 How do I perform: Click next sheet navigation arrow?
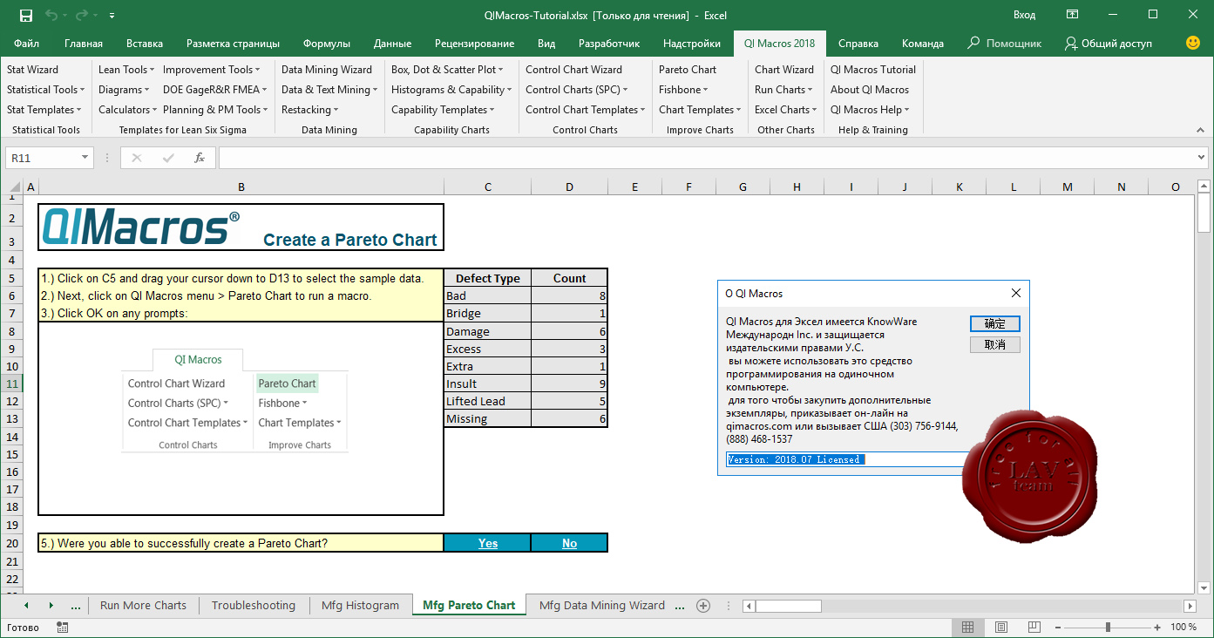(x=51, y=606)
